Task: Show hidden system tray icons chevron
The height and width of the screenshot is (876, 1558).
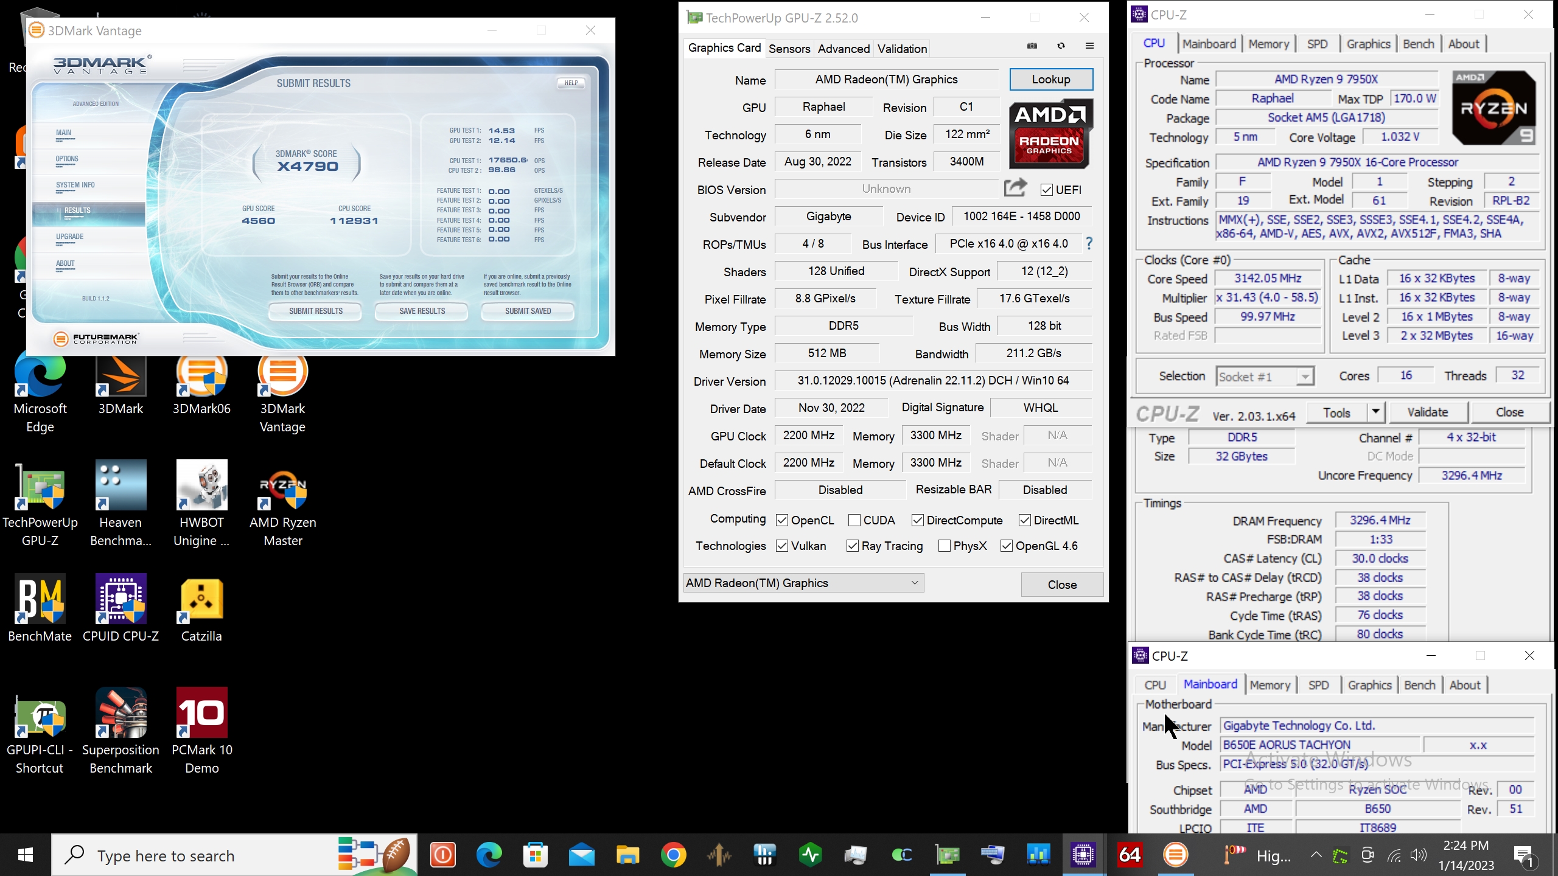Action: [1316, 855]
